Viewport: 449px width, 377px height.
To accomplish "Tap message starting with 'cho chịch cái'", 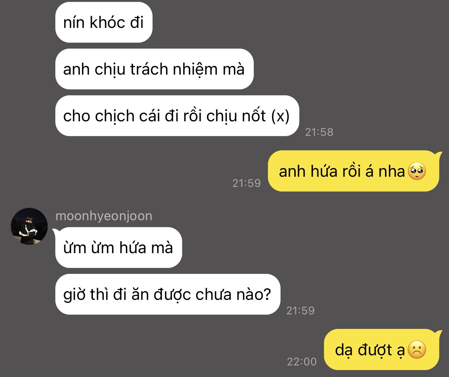I will [x=177, y=116].
